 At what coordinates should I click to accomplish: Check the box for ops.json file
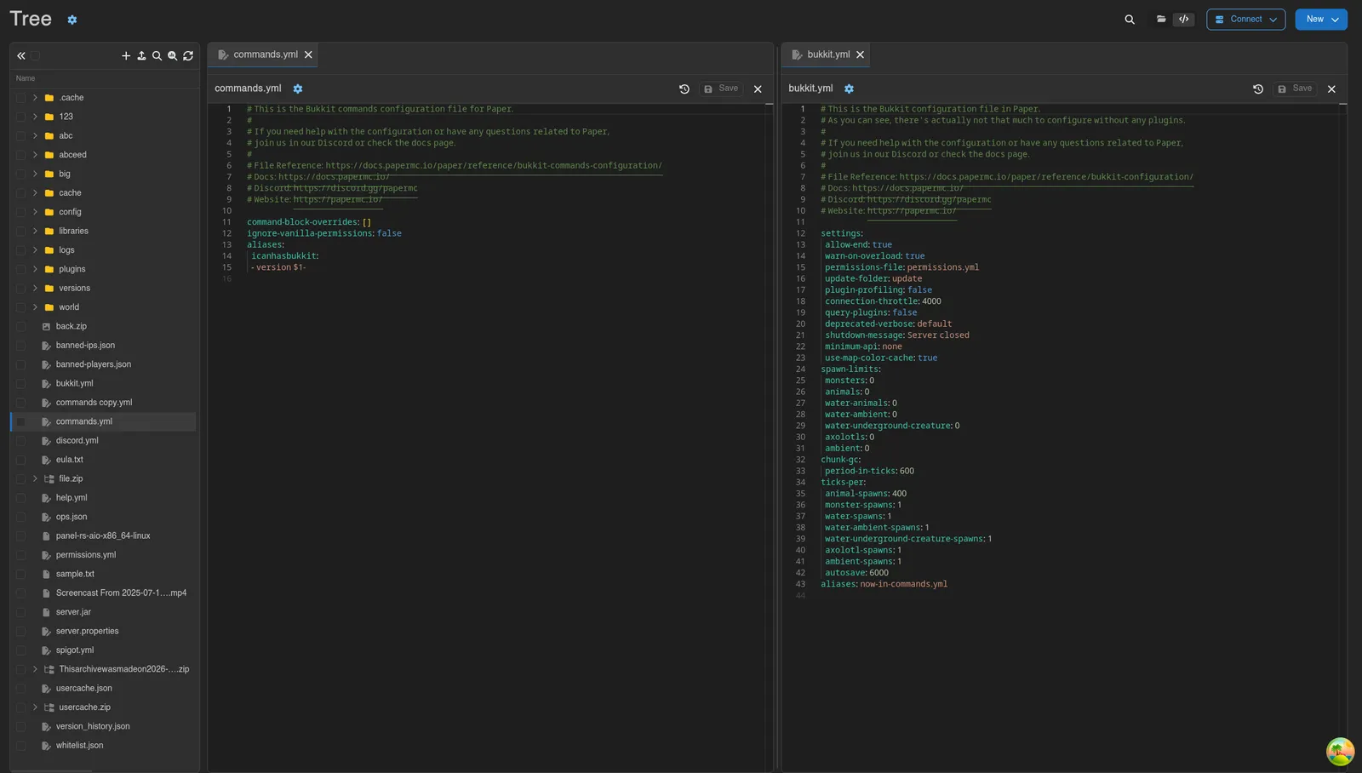(20, 517)
